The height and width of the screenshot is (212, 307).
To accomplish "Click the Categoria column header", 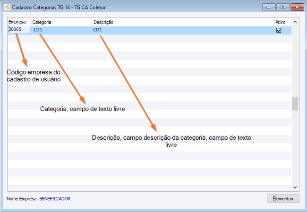I will (62, 22).
